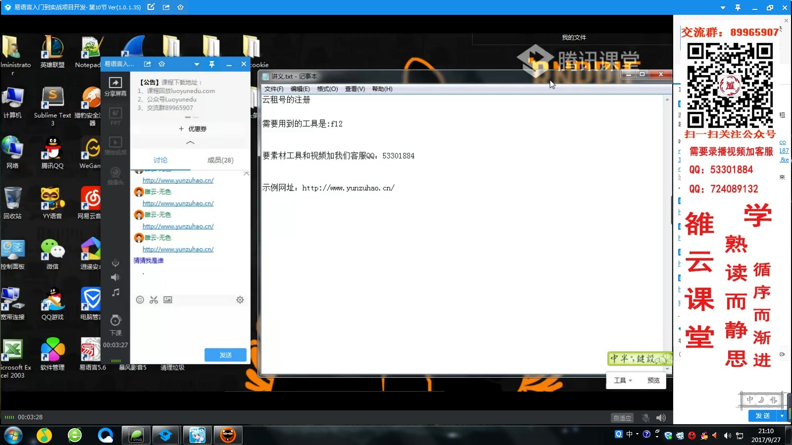Click the 优惠券 add coupon button
Viewport: 792px width, 445px height.
[193, 129]
